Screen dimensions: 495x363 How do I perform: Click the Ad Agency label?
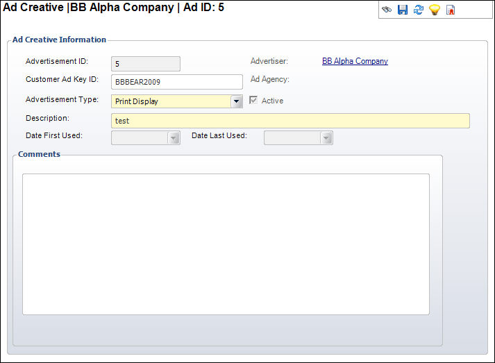click(x=269, y=79)
